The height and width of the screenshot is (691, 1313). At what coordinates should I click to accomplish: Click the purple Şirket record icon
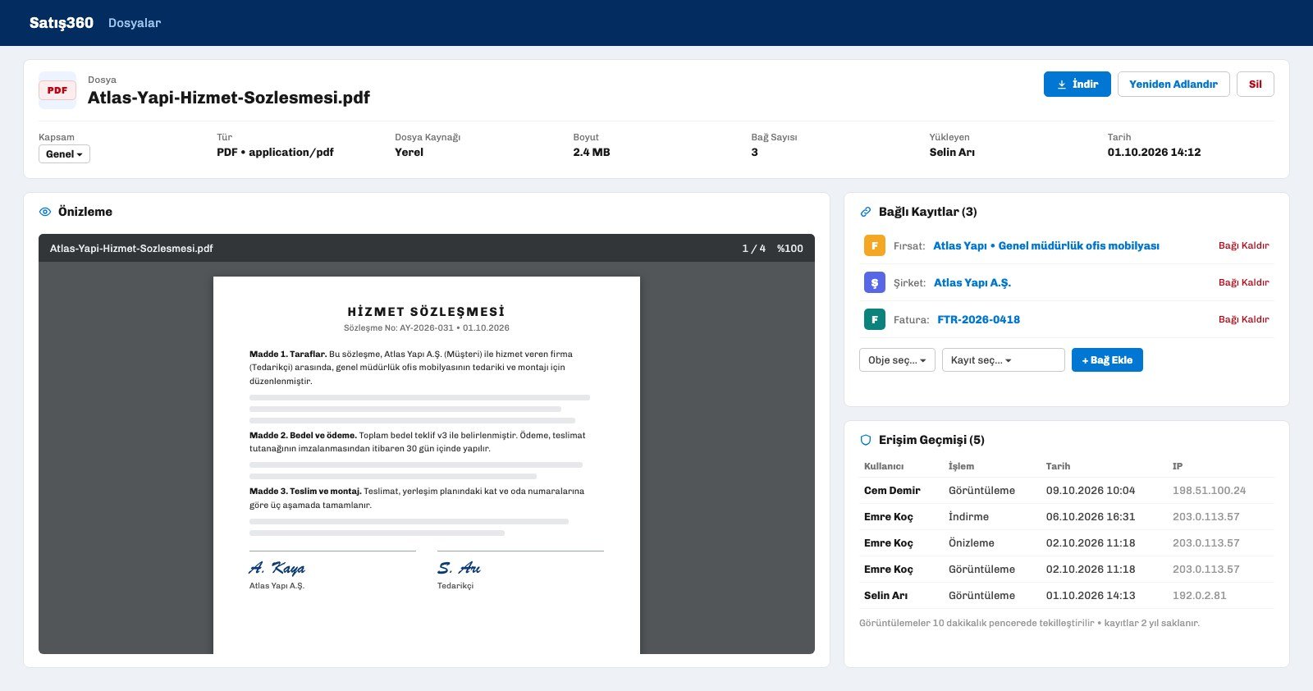coord(875,282)
